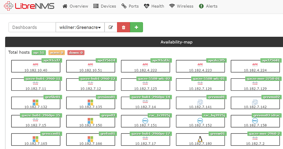Delete dashboard with red trash icon

pyautogui.click(x=124, y=27)
